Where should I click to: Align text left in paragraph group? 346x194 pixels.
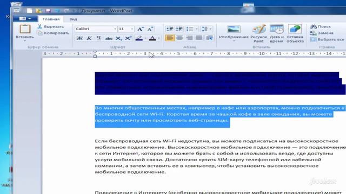170,38
